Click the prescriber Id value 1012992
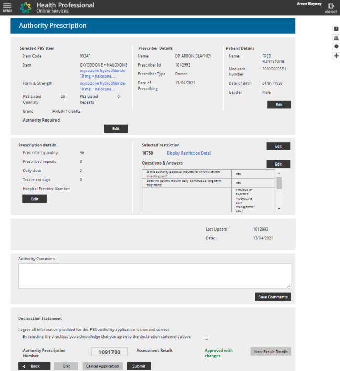The image size is (340, 371). (183, 65)
